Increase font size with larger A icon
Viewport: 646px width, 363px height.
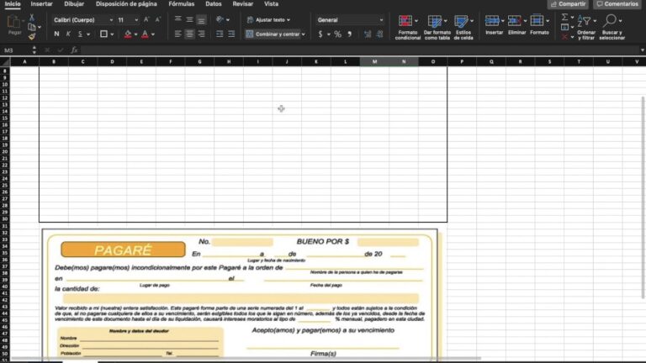click(x=146, y=20)
